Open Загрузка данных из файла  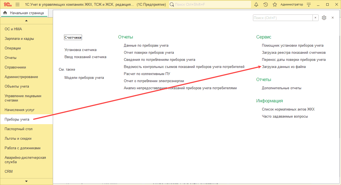click(x=284, y=67)
